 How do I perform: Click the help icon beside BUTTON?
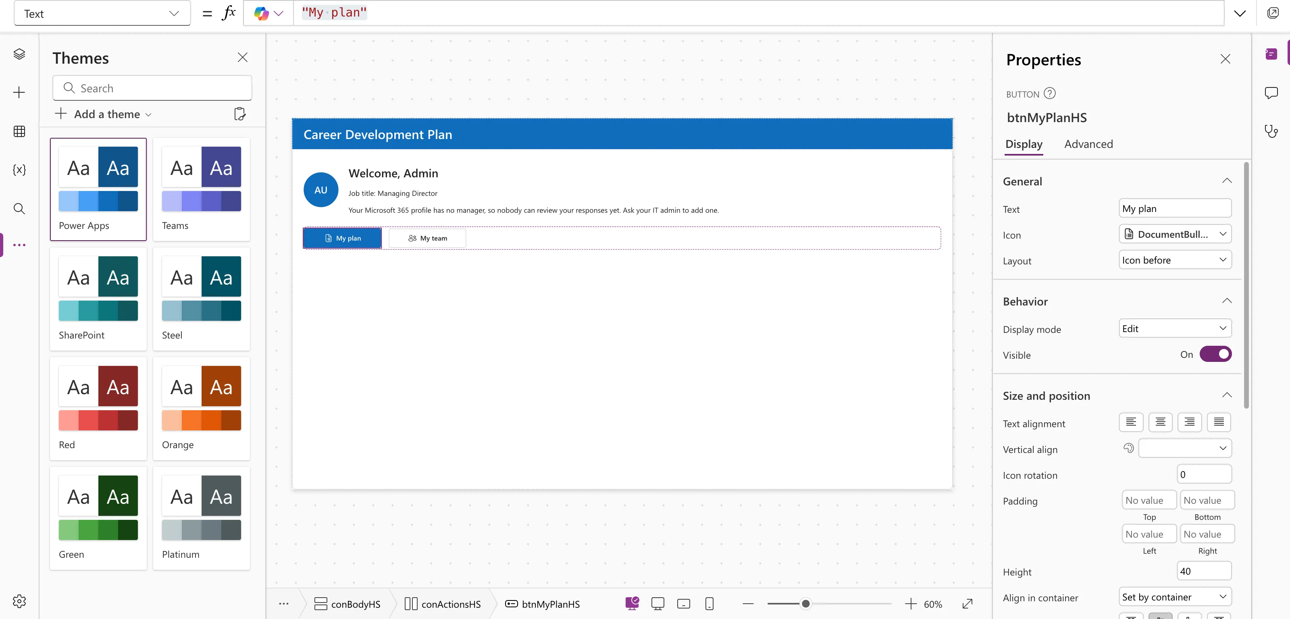1050,93
